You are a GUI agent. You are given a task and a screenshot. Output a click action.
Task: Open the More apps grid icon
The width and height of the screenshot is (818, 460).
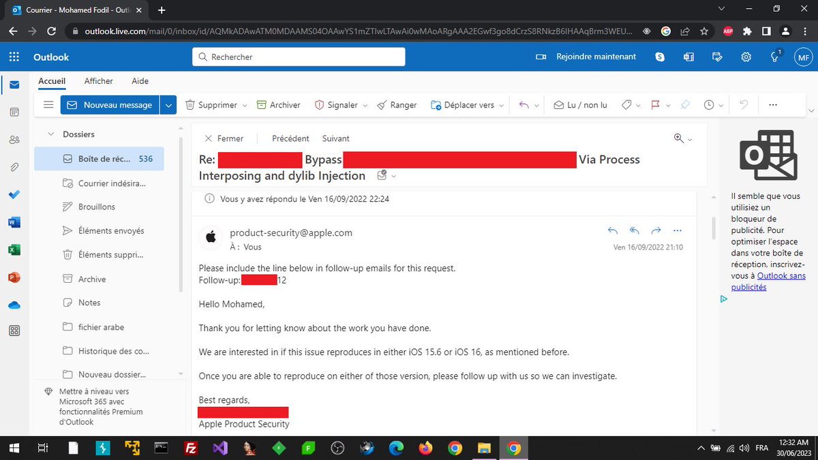click(x=14, y=331)
